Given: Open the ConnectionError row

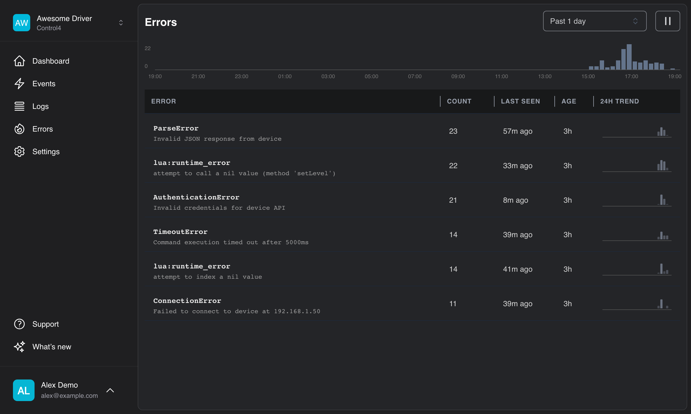Looking at the screenshot, I should [x=412, y=303].
